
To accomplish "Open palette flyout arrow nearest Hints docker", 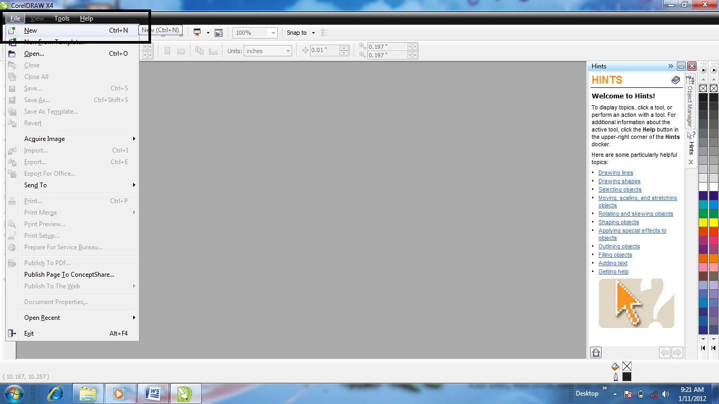I will 703,69.
